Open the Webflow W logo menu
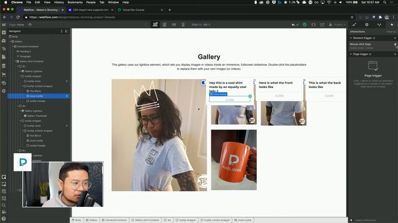Screen dimensions: 398x223 pyautogui.click(x=4, y=25)
